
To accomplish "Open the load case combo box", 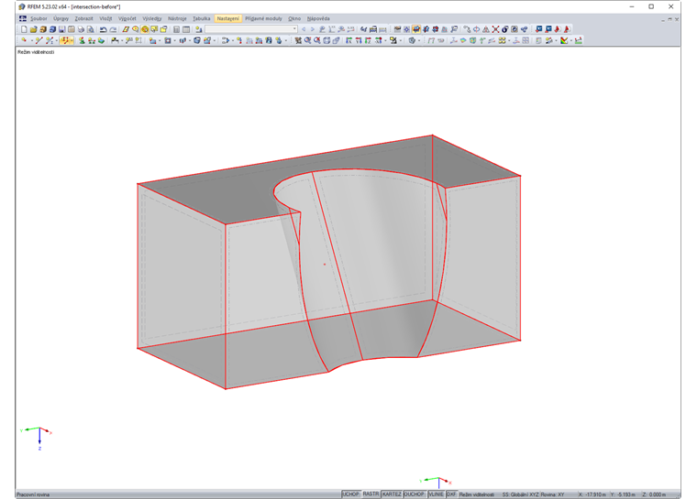I will (251, 29).
